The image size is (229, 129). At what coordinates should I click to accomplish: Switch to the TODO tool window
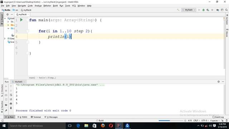tap(22, 117)
